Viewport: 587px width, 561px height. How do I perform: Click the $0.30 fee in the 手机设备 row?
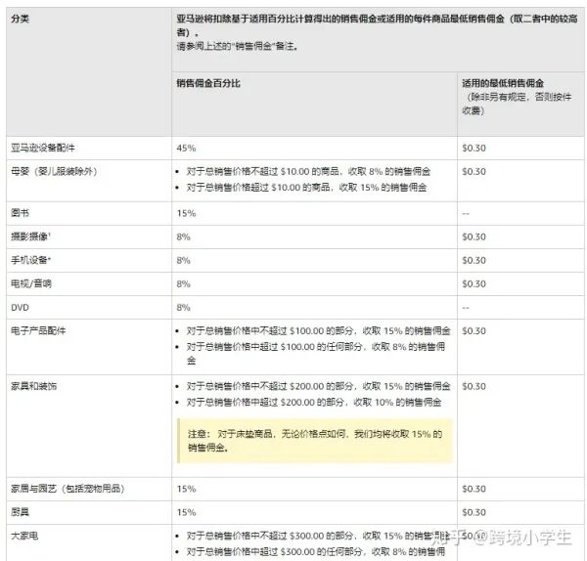click(474, 260)
